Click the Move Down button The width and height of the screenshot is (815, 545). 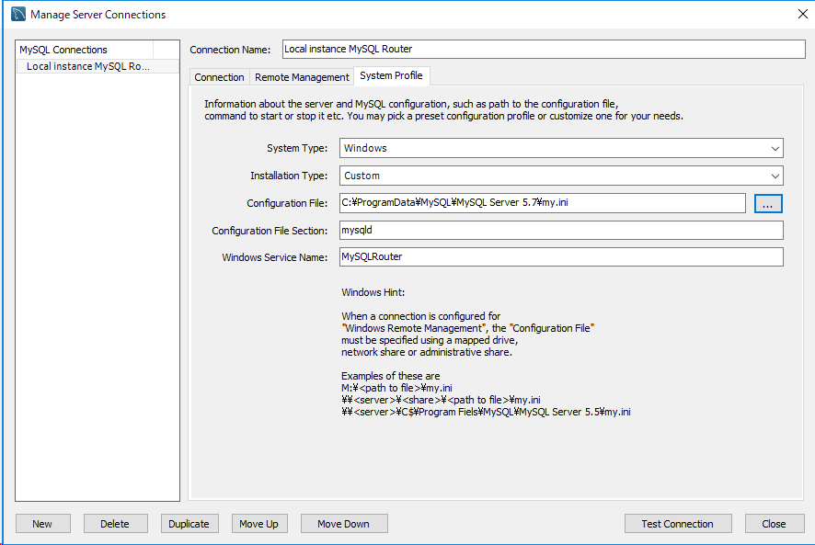[x=344, y=524]
